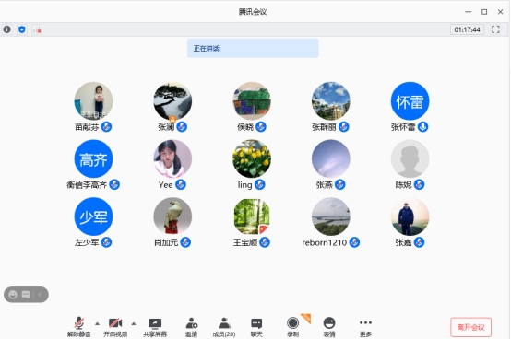511x339 pixels.
Task: Open the invite participants icon
Action: click(x=191, y=328)
